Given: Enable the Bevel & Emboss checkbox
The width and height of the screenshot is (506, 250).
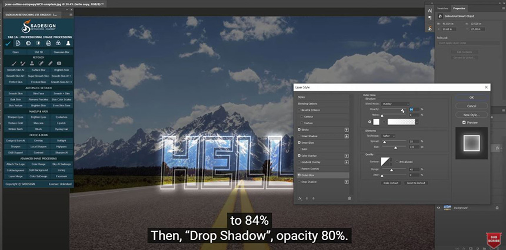Looking at the screenshot, I should click(299, 110).
